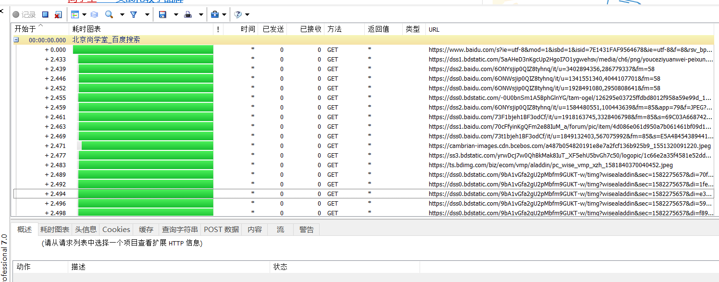Select the forum/pic/item request URL row

(x=571, y=127)
